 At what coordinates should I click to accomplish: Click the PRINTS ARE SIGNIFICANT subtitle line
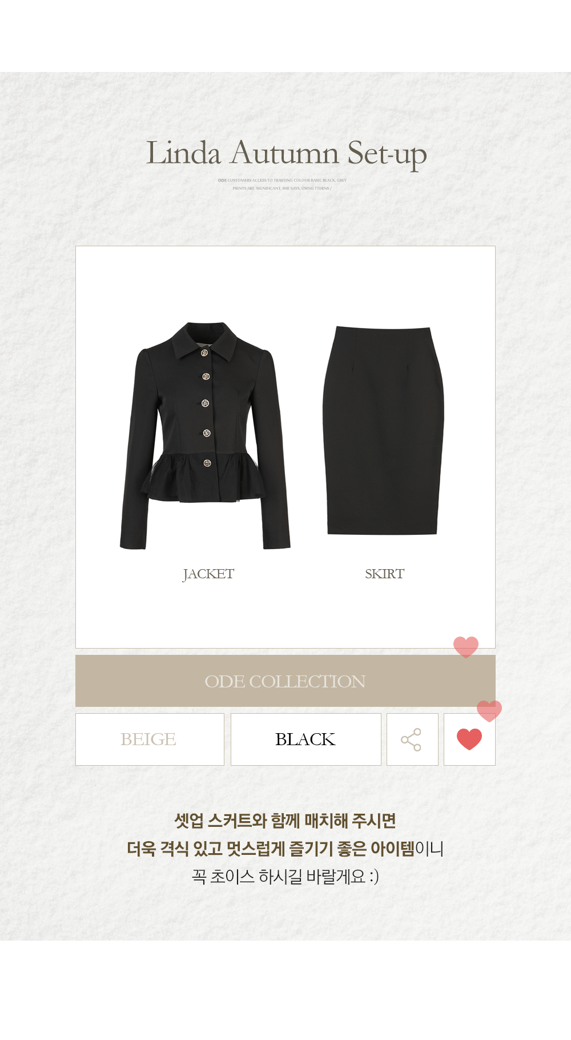pos(282,188)
